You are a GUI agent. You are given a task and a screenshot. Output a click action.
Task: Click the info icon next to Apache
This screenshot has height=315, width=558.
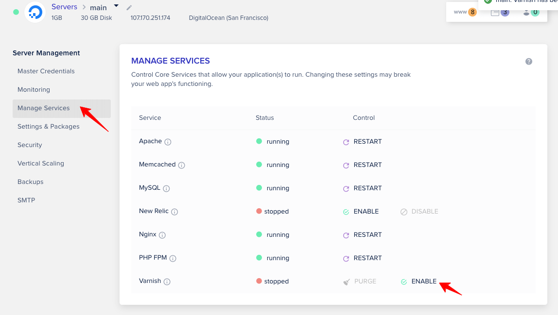pyautogui.click(x=167, y=141)
